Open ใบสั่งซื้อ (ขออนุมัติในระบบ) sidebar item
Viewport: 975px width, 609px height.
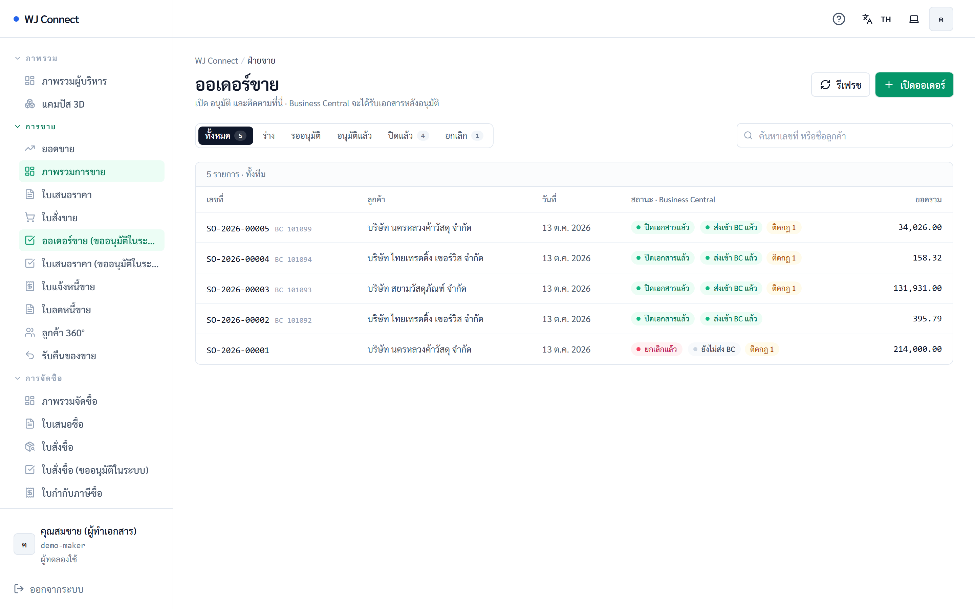point(91,470)
